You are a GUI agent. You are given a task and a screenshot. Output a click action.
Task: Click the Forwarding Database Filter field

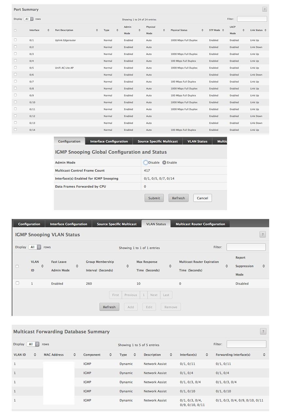point(246,344)
